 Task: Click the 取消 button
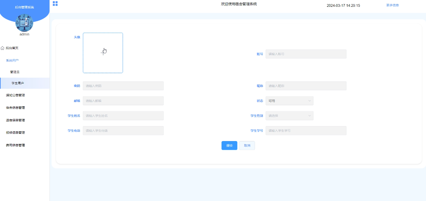247,145
